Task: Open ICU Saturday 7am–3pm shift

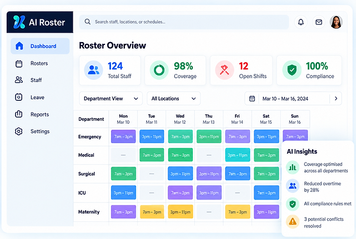Action: tap(267, 192)
